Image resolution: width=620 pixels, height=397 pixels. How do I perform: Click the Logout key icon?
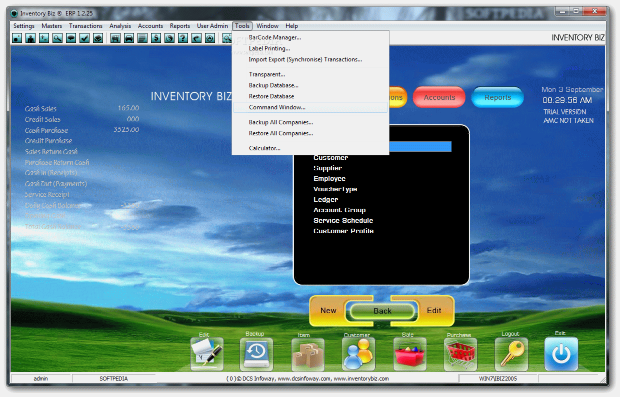511,354
